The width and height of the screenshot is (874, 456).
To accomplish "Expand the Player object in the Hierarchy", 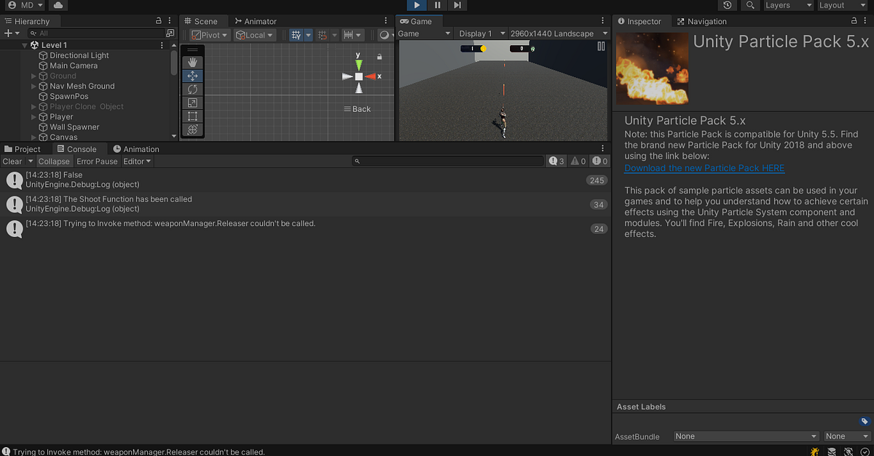I will coord(32,116).
